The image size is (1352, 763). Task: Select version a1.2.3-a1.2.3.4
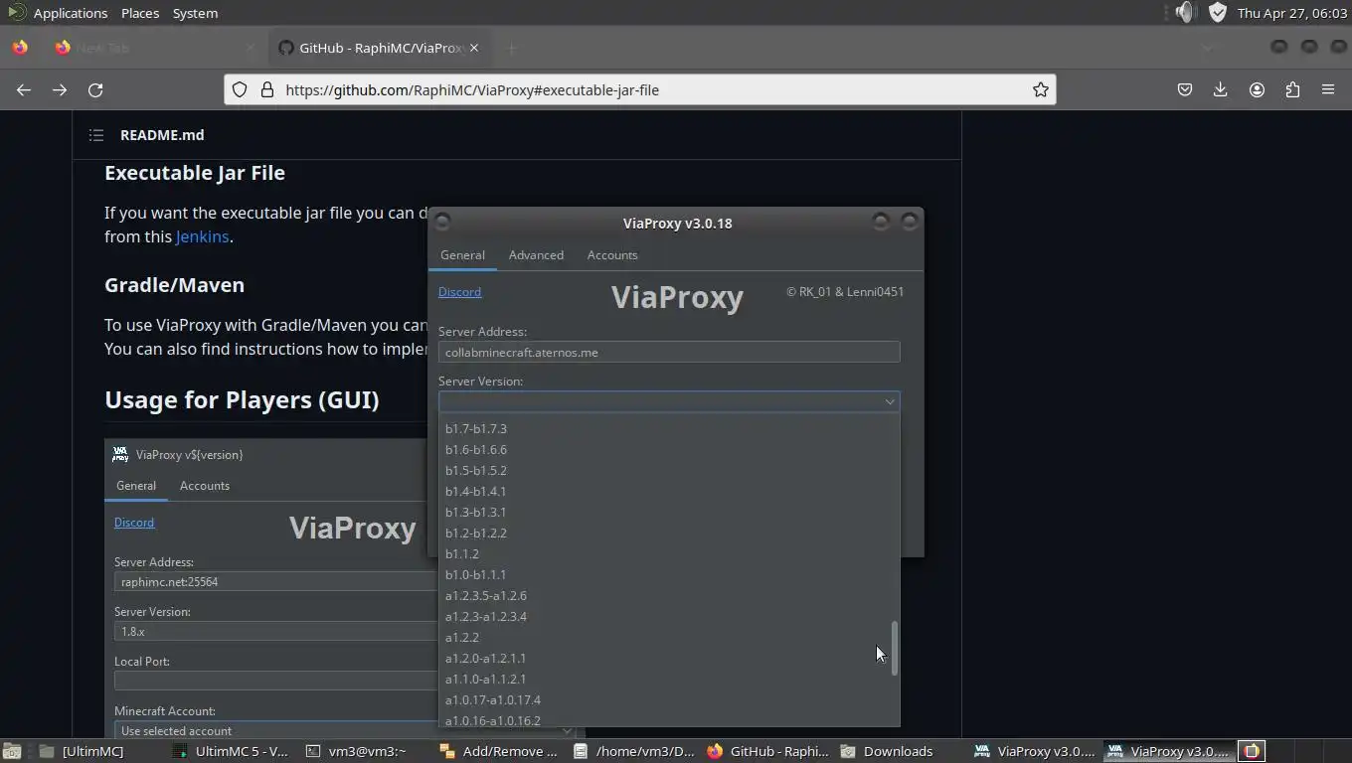coord(669,617)
